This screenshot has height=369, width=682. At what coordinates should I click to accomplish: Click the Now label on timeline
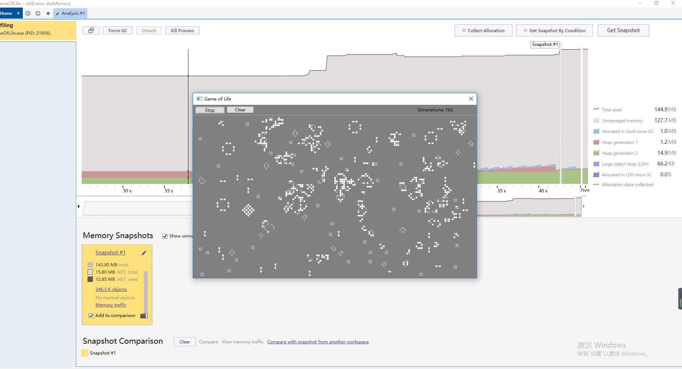pyautogui.click(x=585, y=190)
